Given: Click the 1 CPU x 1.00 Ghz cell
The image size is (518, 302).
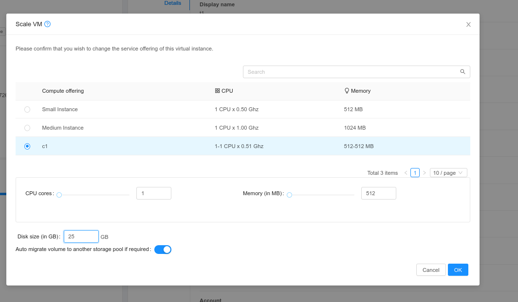Looking at the screenshot, I should [237, 128].
